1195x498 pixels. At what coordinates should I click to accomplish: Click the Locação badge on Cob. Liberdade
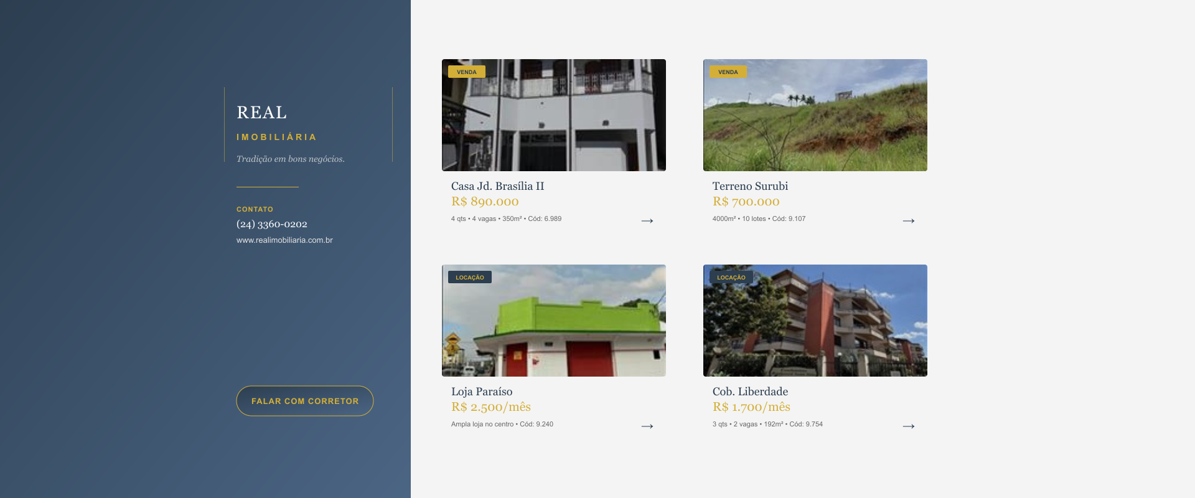[731, 278]
